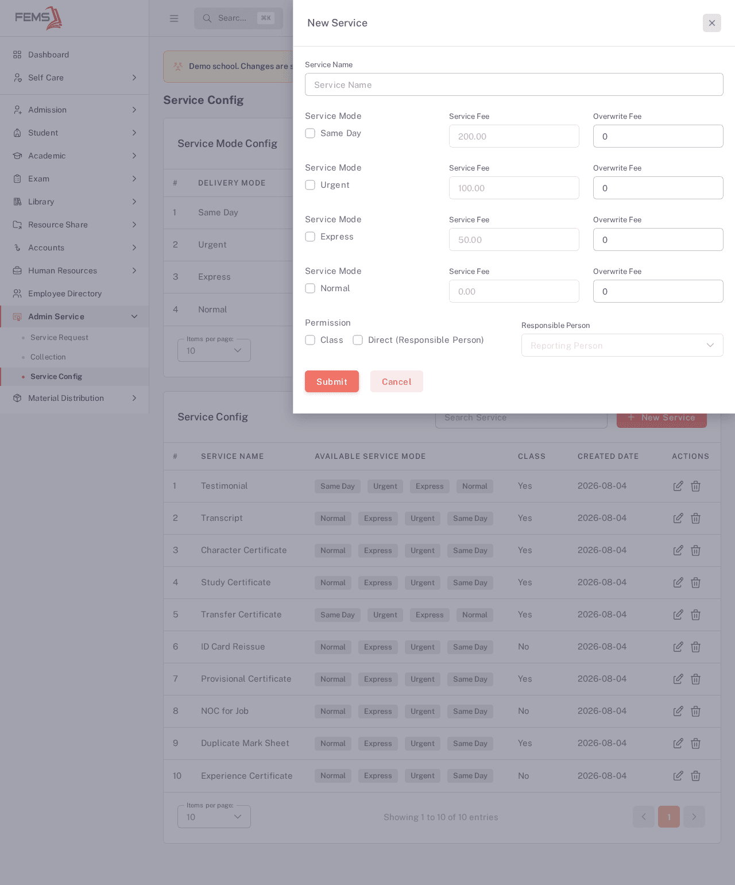Edit the Experience Certificate service
Screen dimensions: 735x885
(678, 776)
